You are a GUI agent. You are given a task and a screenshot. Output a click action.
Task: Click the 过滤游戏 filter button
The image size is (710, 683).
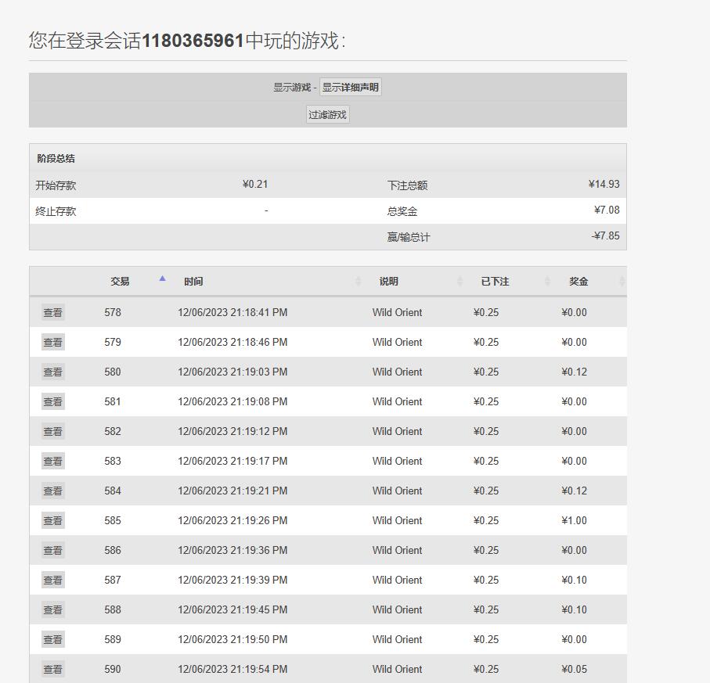click(x=327, y=115)
